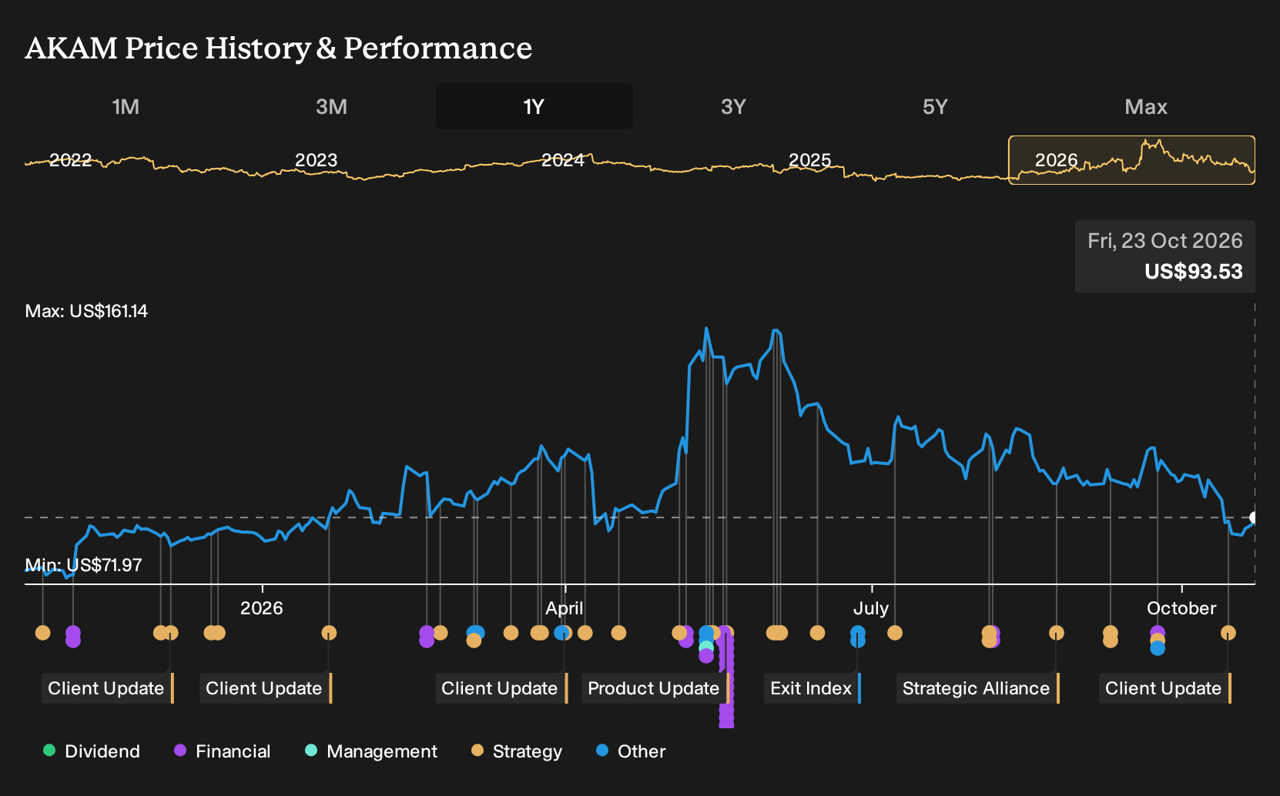Click the October axis label
This screenshot has width=1280, height=796.
coord(1181,608)
